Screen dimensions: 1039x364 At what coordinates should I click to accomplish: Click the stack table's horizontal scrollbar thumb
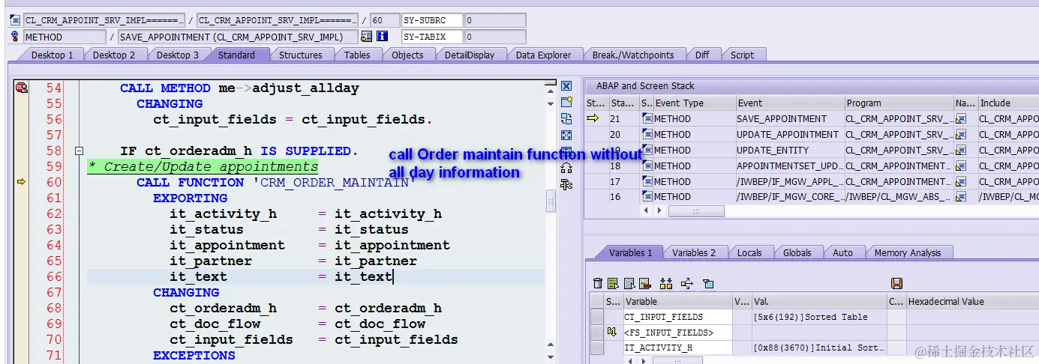coord(696,211)
